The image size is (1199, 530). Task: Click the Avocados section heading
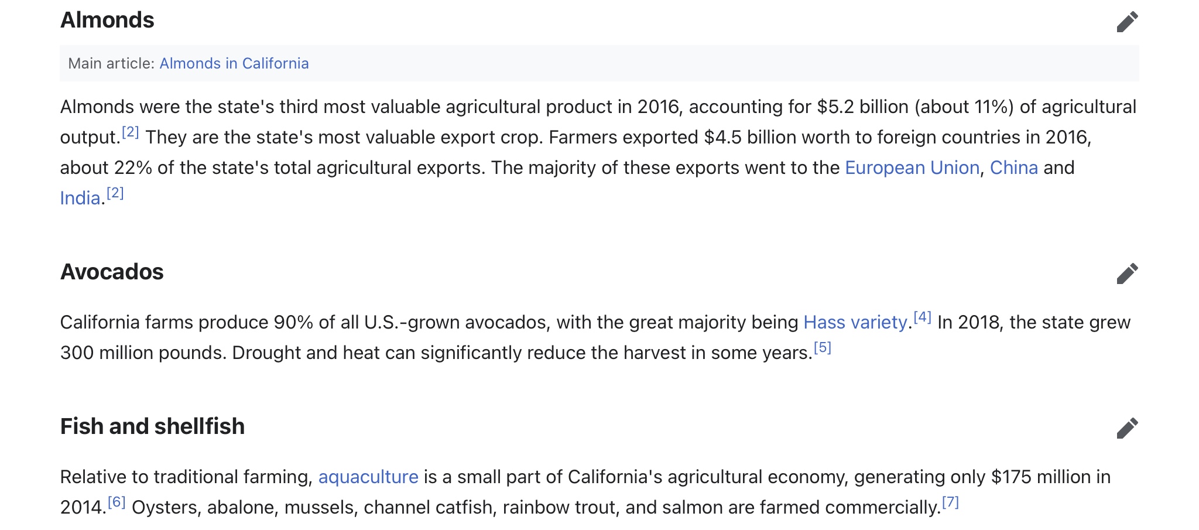coord(112,272)
